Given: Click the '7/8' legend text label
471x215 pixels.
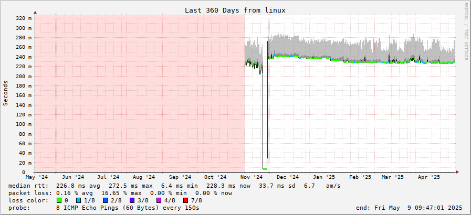Looking at the screenshot, I should point(196,200).
